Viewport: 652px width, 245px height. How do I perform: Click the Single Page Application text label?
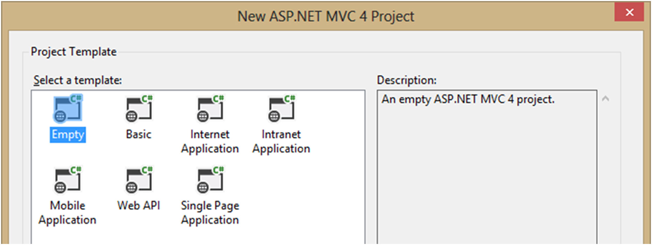pyautogui.click(x=210, y=212)
